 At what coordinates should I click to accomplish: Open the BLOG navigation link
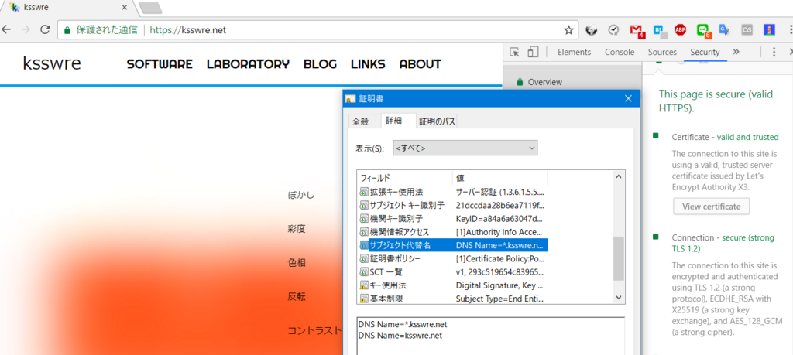(x=320, y=64)
